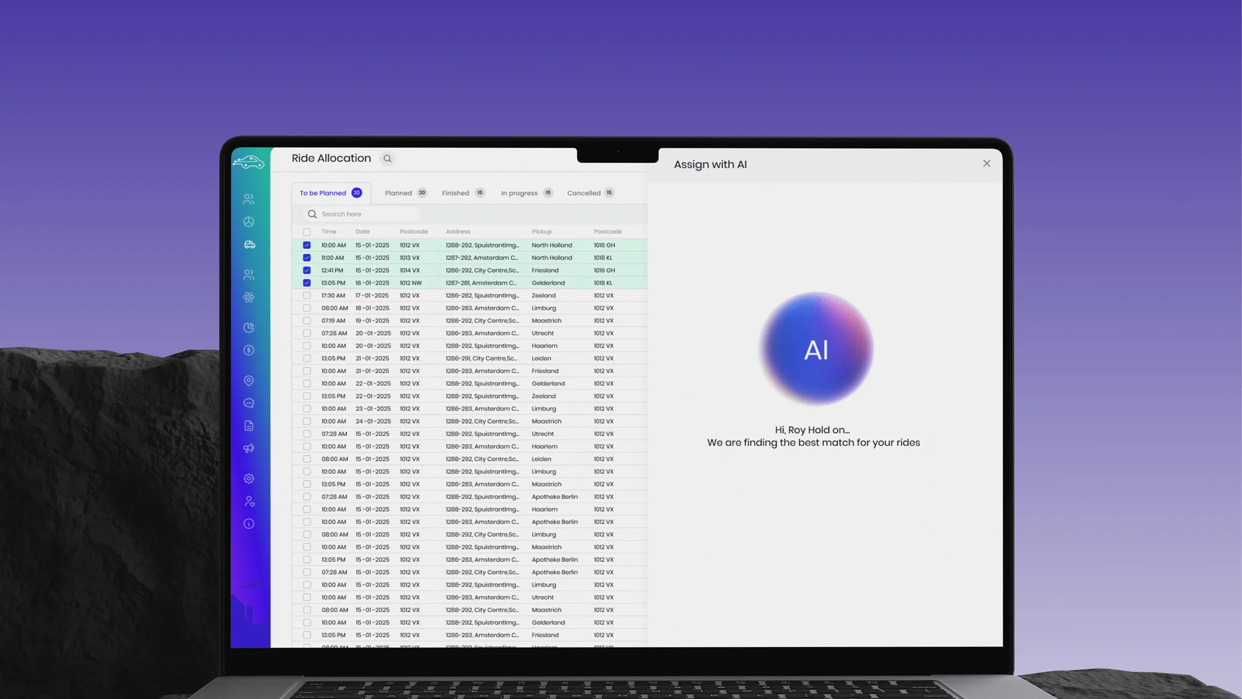1242x699 pixels.
Task: Click the location pin sidebar icon
Action: coord(249,381)
